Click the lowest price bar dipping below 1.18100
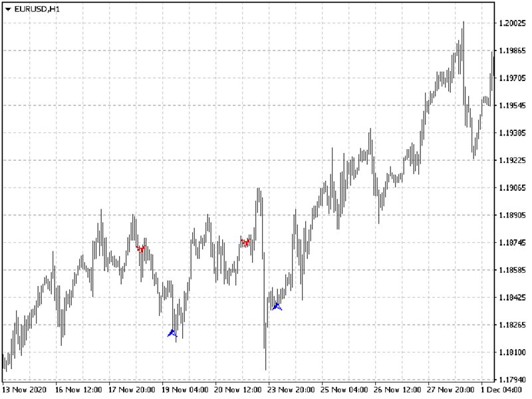Viewport: 532px width, 399px height. tap(265, 346)
